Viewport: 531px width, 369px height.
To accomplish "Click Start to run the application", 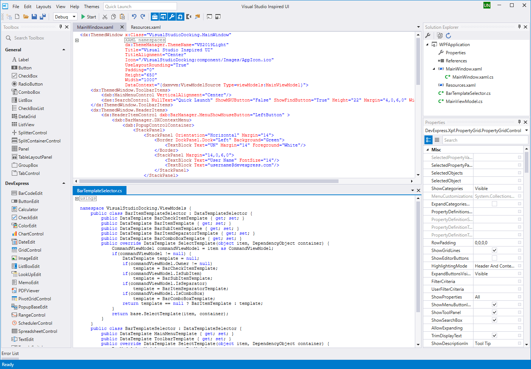I will click(88, 17).
